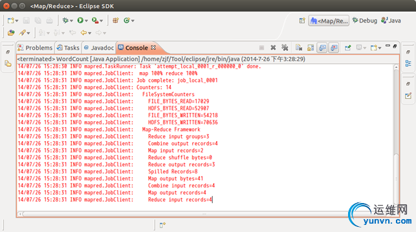
Task: Click the 'HDFS_BYTES_WRITTEN=70636' line
Action: [118, 122]
